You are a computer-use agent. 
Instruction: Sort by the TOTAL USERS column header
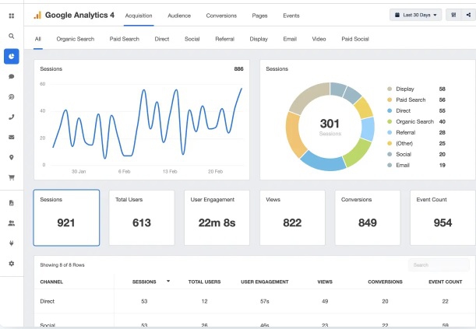click(x=204, y=282)
